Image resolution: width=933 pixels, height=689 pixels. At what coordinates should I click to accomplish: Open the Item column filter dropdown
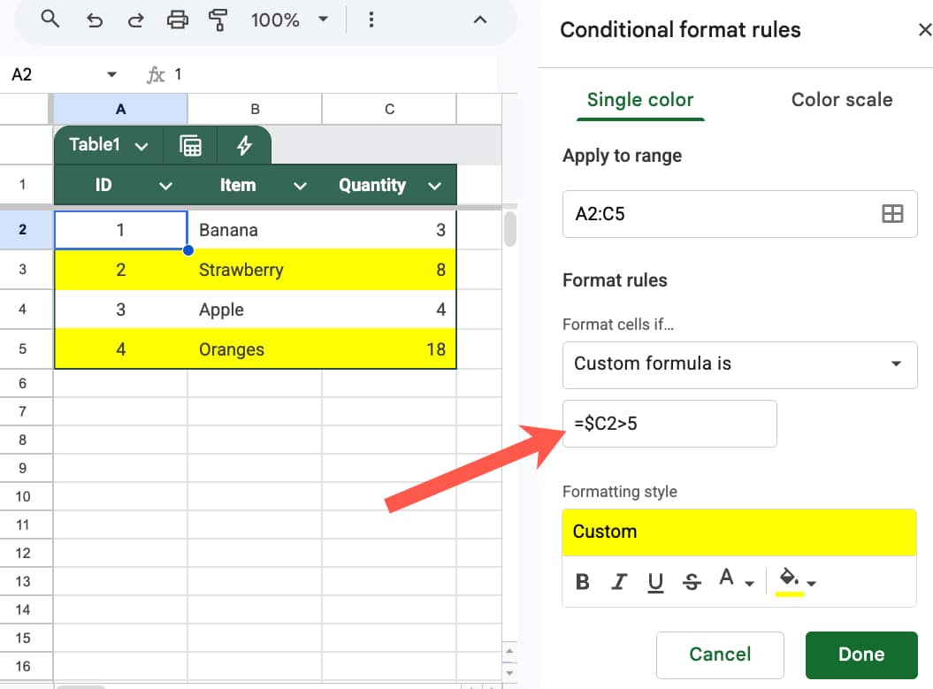[300, 187]
